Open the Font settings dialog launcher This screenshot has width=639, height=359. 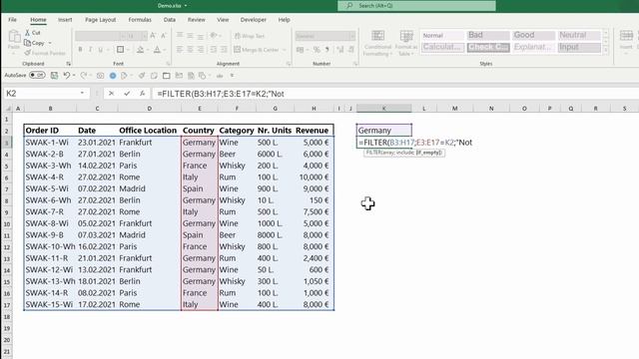click(168, 64)
